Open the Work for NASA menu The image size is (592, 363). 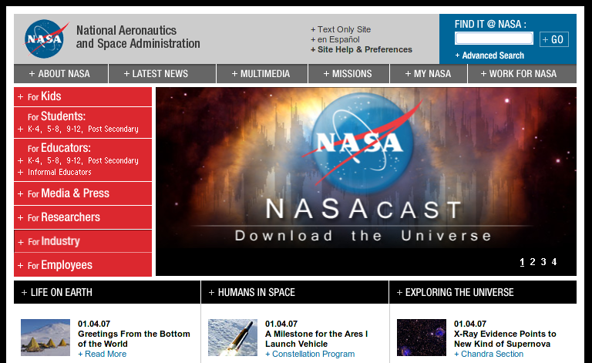[522, 73]
